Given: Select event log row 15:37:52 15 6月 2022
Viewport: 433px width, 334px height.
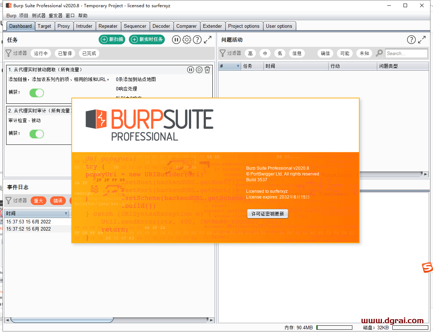Looking at the screenshot, I should (x=37, y=229).
